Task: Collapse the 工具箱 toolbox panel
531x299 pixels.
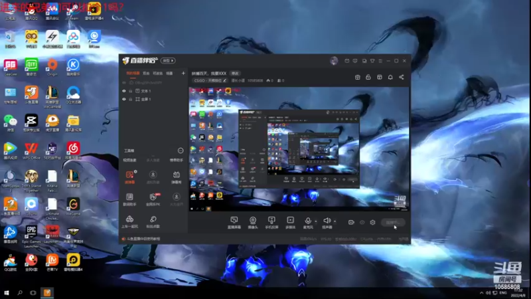Action: coord(181,151)
